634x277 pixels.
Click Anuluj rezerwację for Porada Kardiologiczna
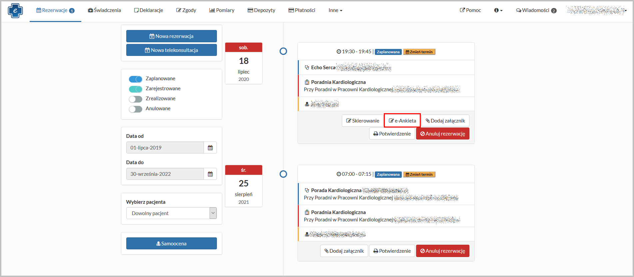(442, 251)
